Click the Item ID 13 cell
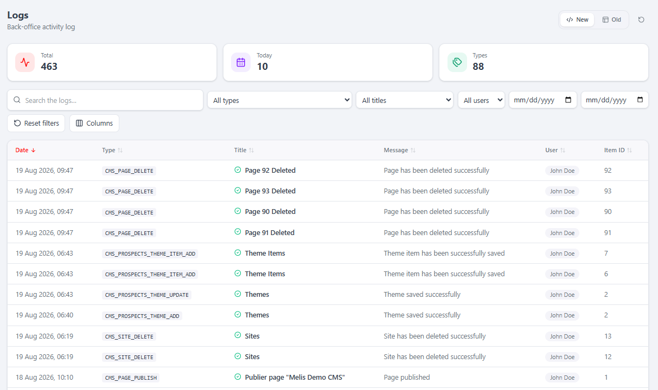The width and height of the screenshot is (658, 390). click(x=608, y=336)
